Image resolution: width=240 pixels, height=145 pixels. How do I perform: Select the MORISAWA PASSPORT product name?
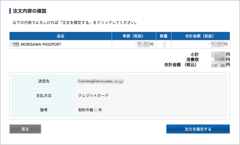[41, 44]
